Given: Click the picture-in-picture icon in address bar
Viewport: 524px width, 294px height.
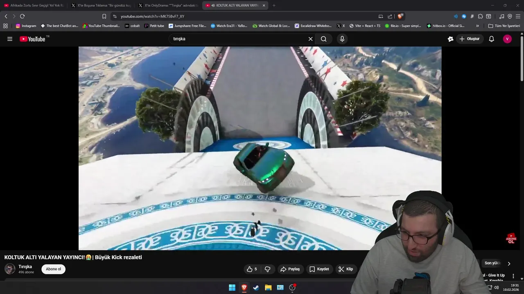Looking at the screenshot, I should pos(381,16).
